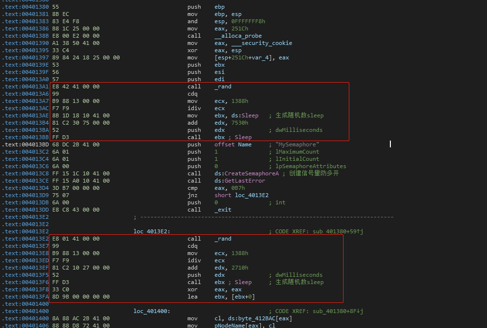
Task: Select the loc_401400 label definition
Action: [152, 311]
